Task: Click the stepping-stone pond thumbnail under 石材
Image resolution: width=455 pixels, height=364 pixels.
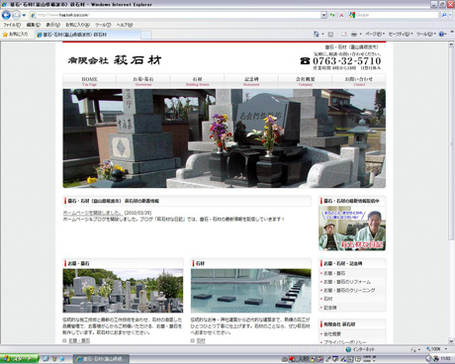Action: coord(250,291)
